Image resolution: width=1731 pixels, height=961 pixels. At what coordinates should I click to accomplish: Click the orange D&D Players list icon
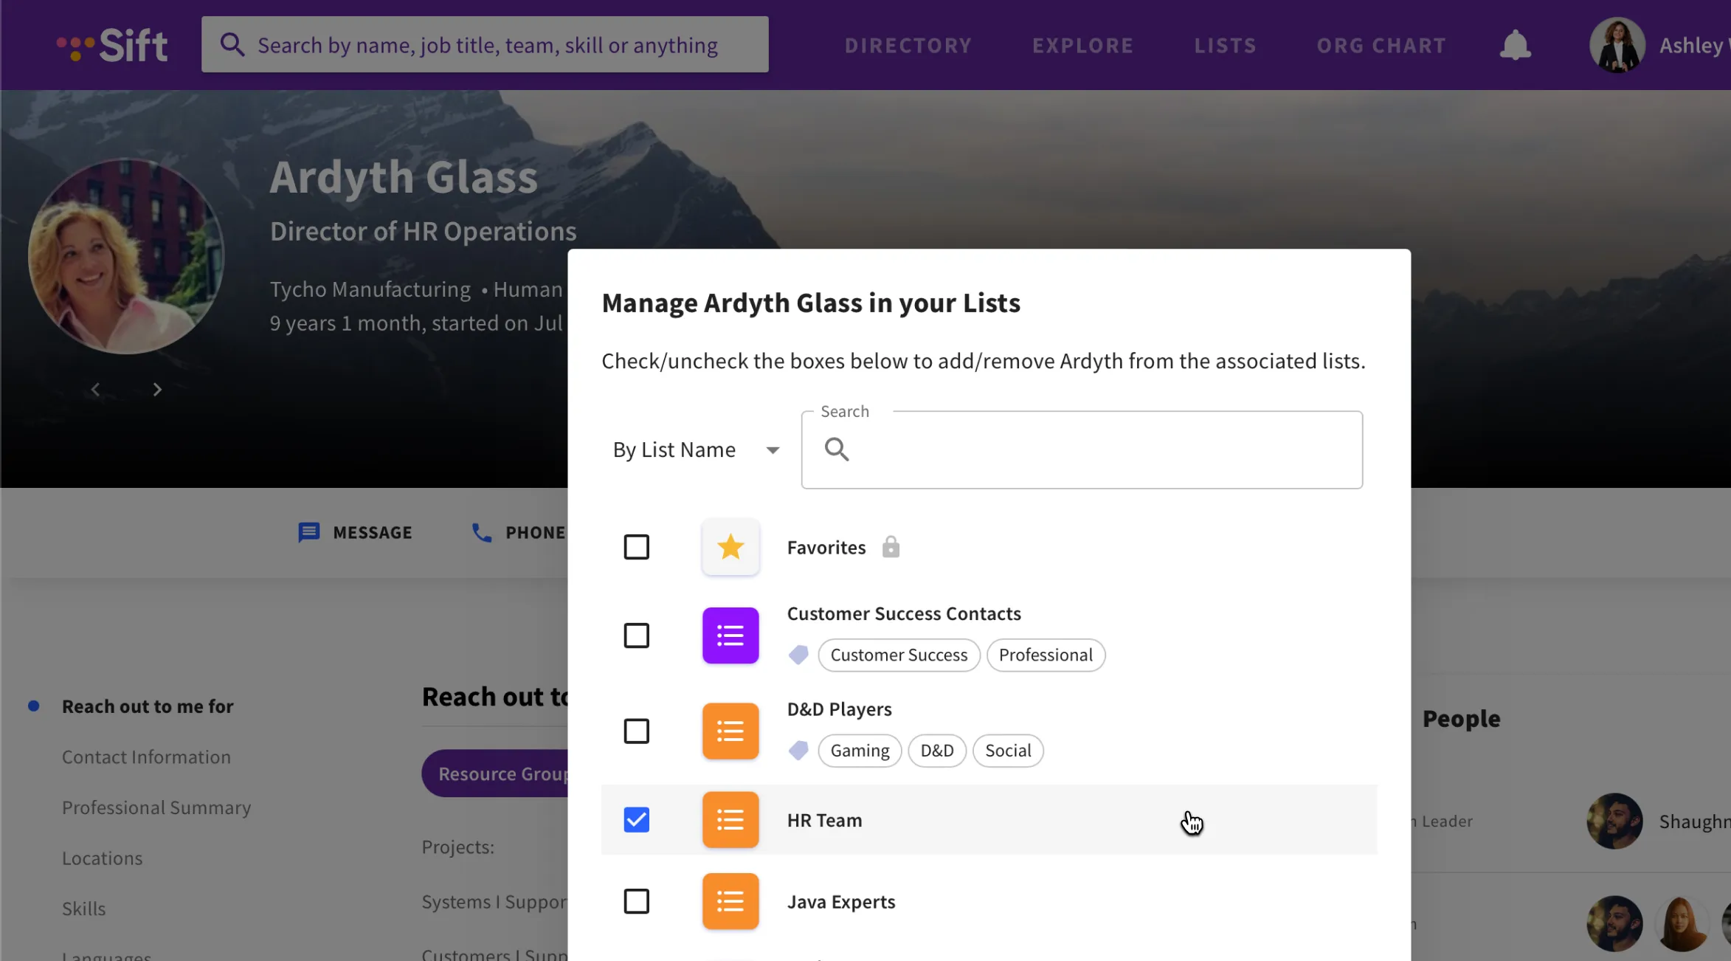tap(730, 731)
